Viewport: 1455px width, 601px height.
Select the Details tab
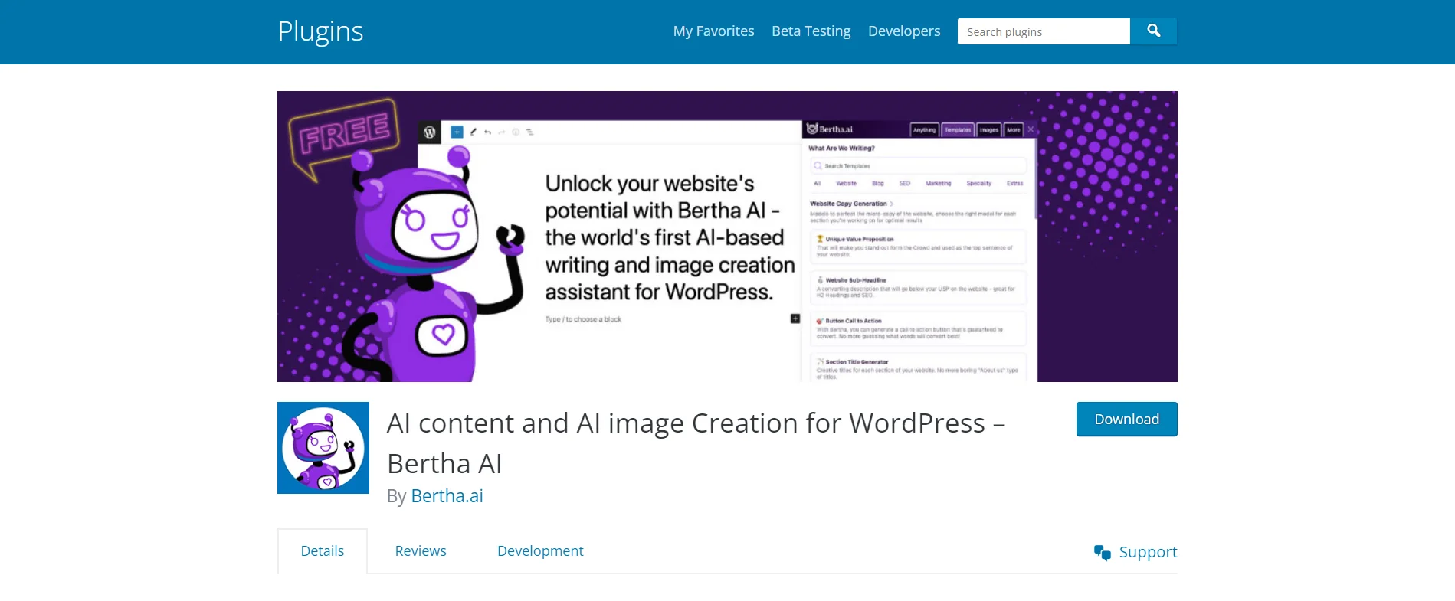pyautogui.click(x=323, y=551)
